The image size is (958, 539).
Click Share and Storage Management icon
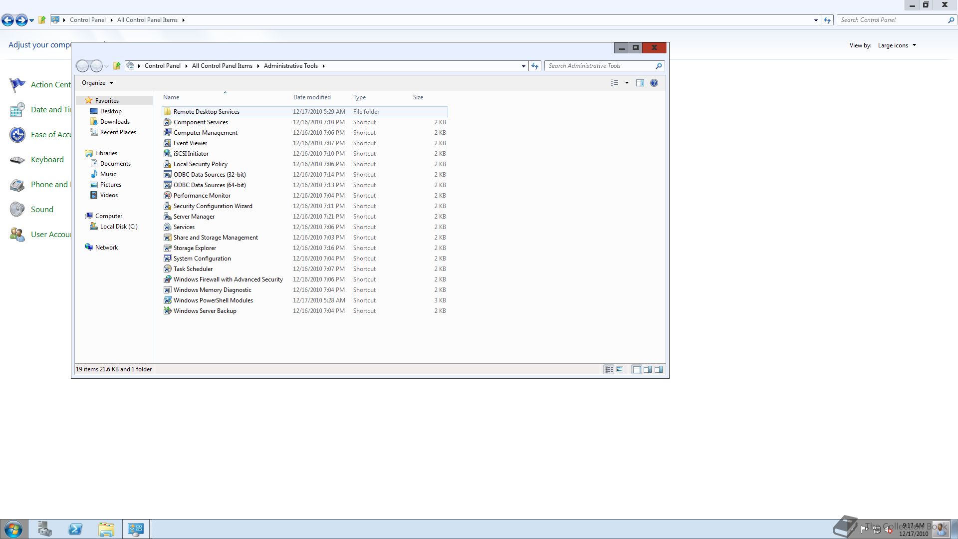coord(168,238)
